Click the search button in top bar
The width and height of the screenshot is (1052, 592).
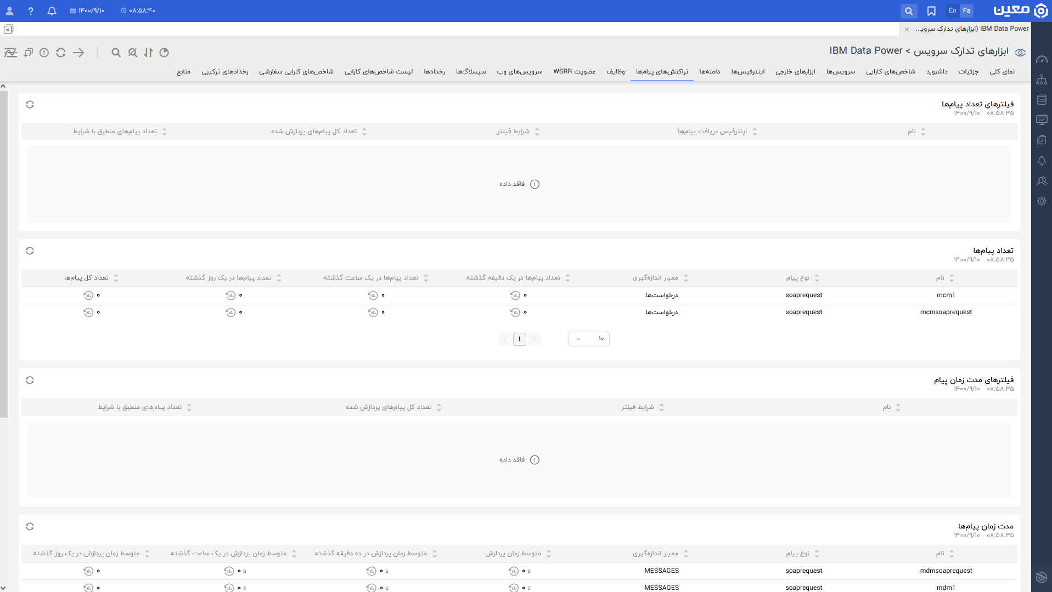point(909,10)
